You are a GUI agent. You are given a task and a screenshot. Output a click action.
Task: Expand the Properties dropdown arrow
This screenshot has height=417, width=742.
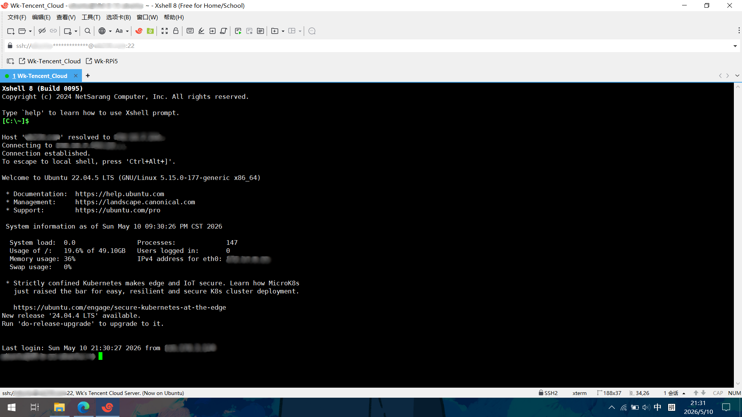point(76,31)
